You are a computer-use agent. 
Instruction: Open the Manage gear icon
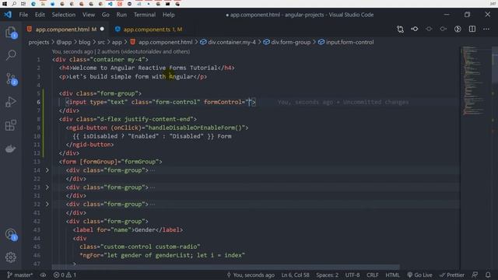point(10,257)
